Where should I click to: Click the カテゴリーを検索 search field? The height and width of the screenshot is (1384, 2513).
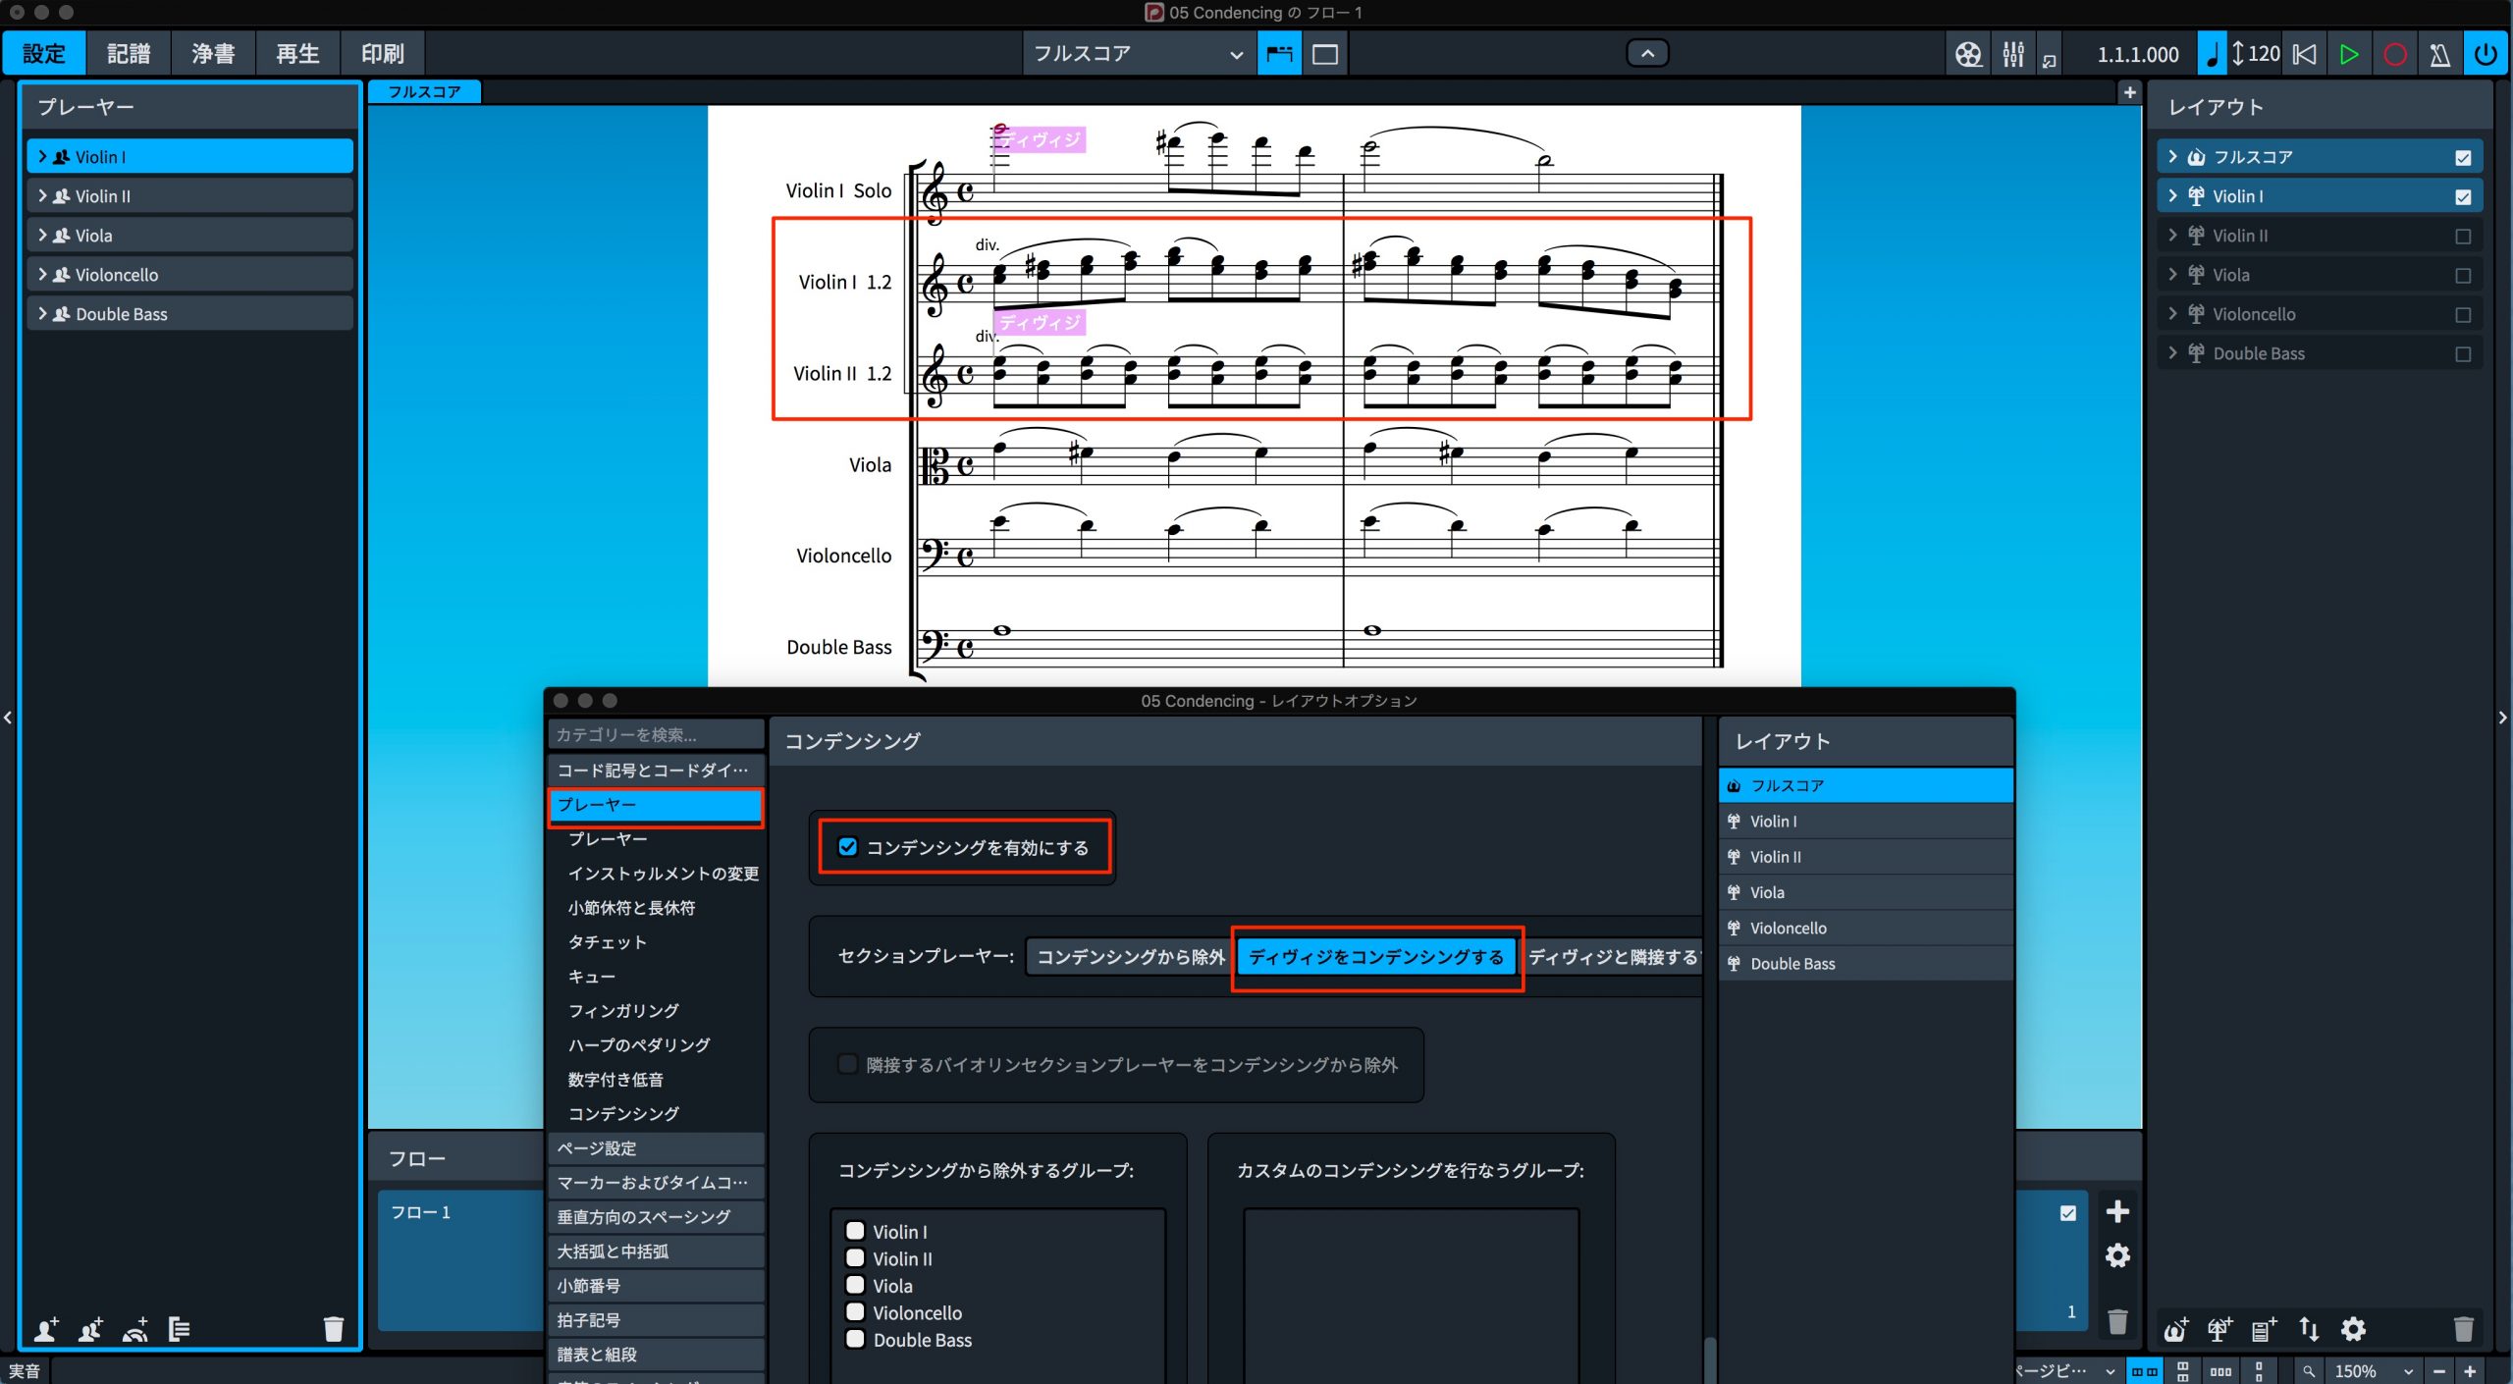coord(656,734)
